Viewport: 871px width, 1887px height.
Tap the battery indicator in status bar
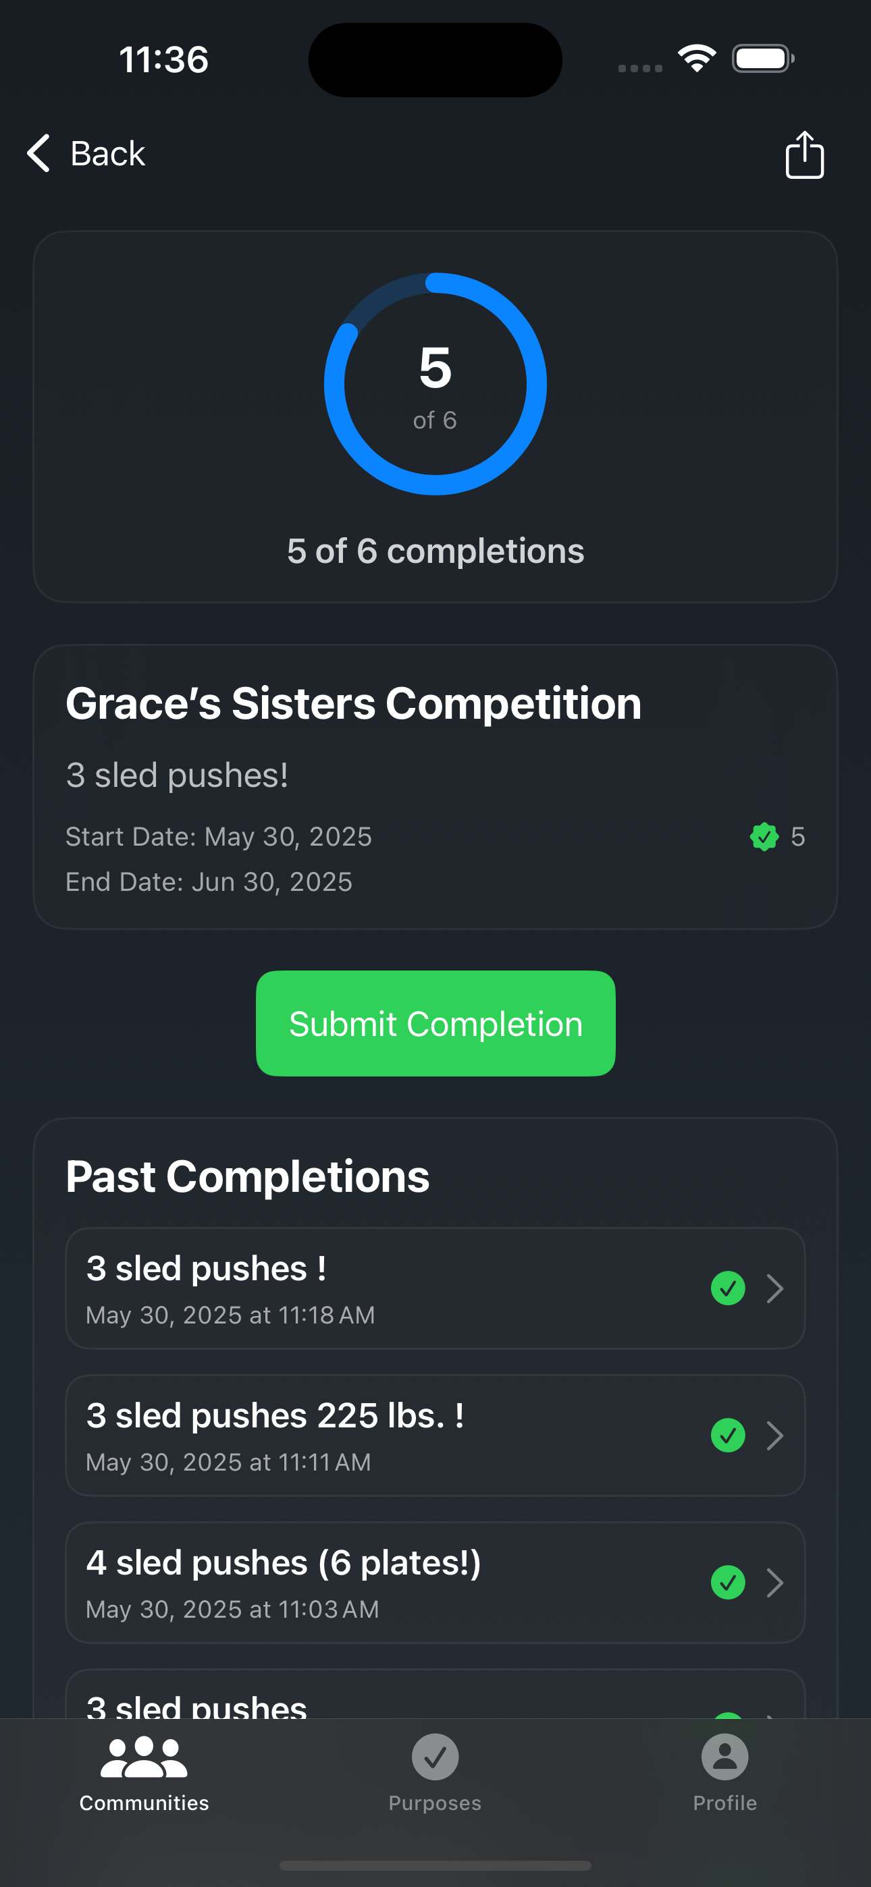[x=762, y=59]
